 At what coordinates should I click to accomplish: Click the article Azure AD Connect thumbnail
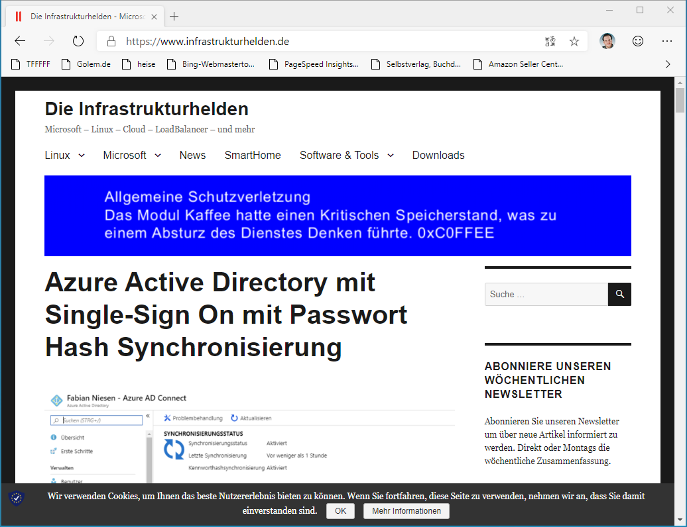tap(249, 438)
